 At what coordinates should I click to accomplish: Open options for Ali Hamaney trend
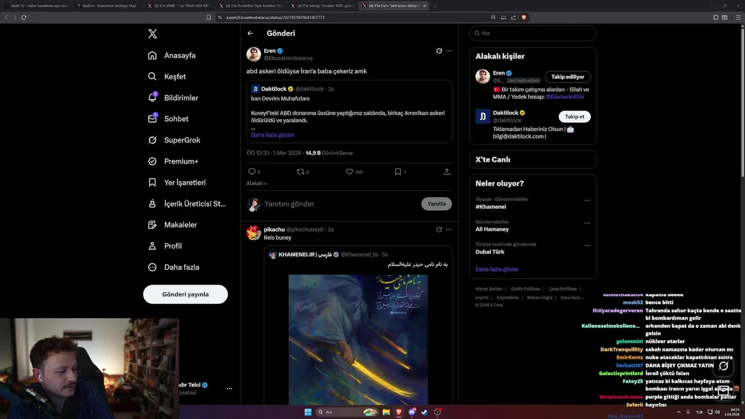pos(587,223)
